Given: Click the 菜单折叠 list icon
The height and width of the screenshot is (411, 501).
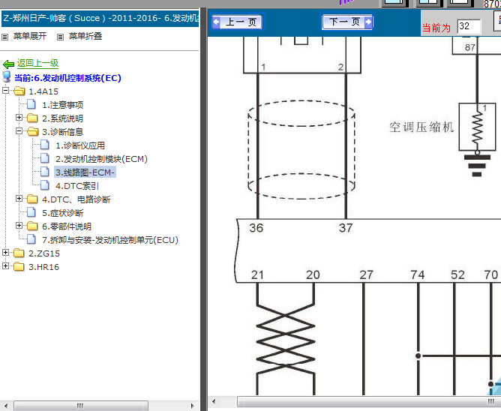Looking at the screenshot, I should coord(60,37).
